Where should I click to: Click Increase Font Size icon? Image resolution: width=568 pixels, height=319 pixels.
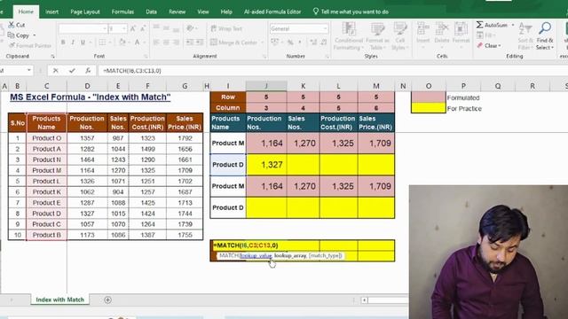coord(133,28)
